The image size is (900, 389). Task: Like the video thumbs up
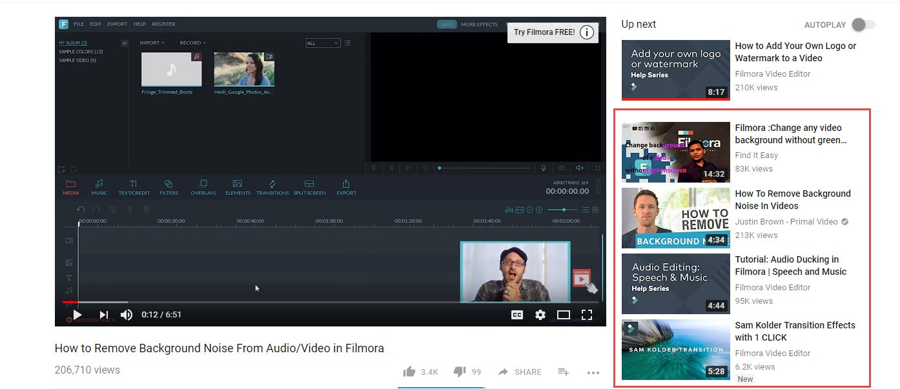point(409,372)
